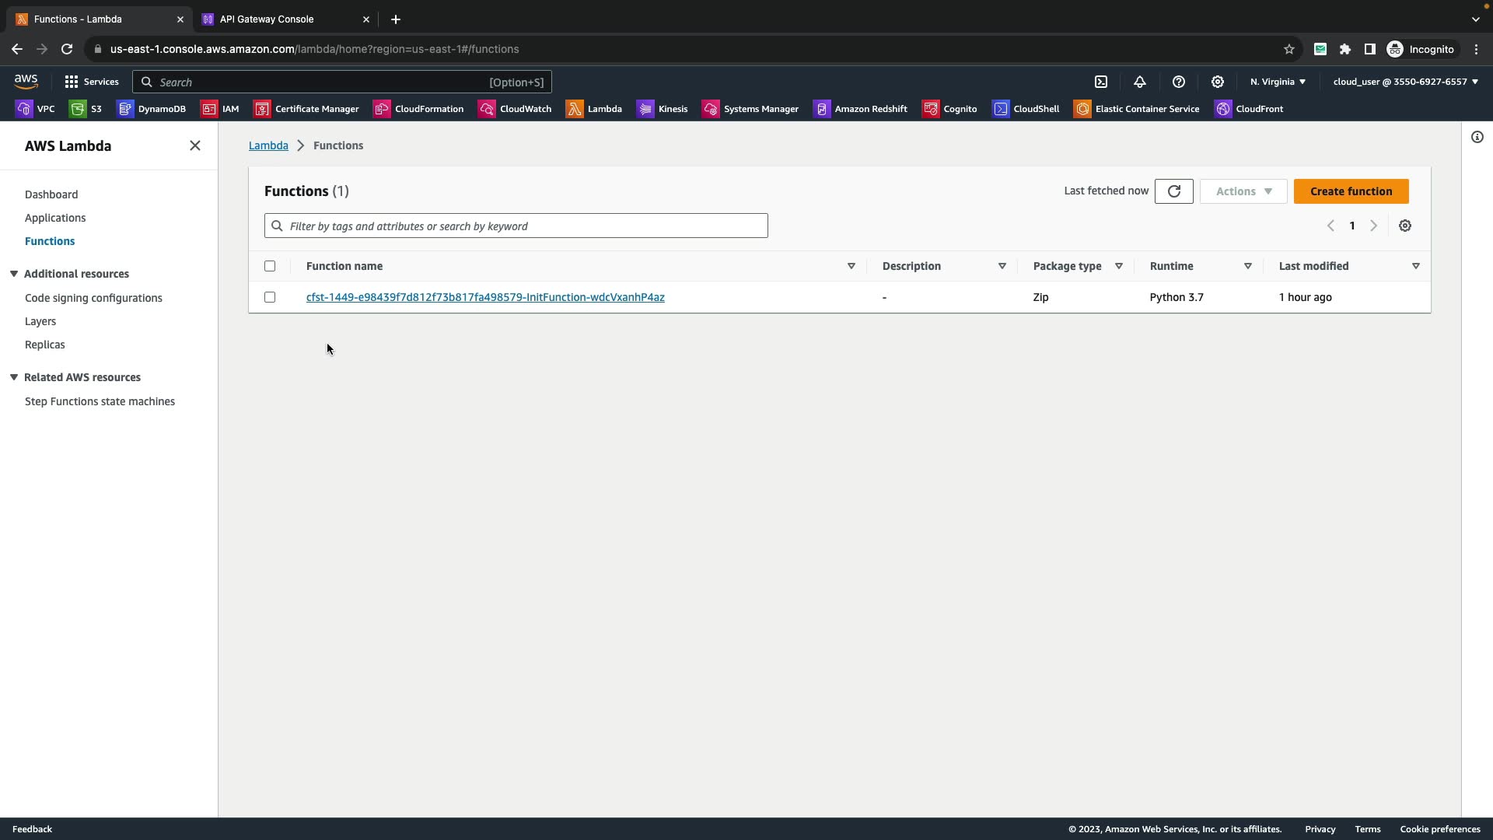Click the functions filter search field
This screenshot has width=1493, height=840.
(x=516, y=226)
